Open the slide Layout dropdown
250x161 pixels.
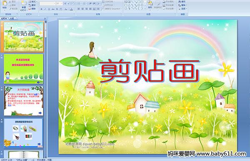[x=32, y=2]
